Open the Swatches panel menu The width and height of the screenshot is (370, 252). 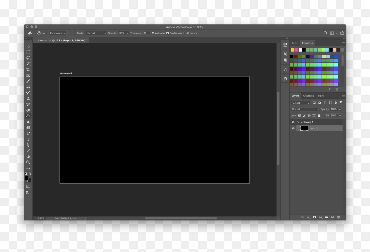(x=344, y=43)
